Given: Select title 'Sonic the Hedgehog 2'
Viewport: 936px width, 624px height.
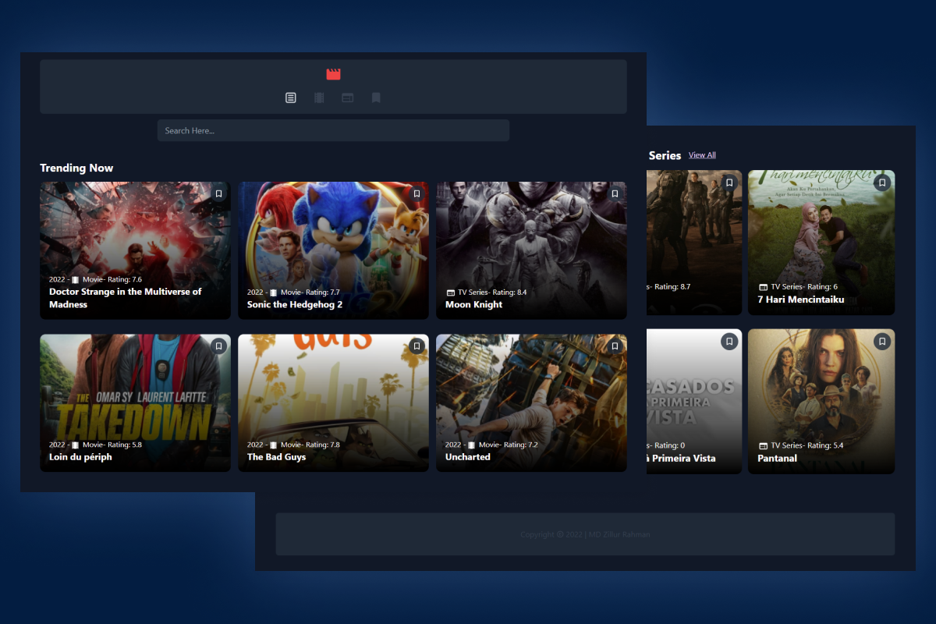Looking at the screenshot, I should (x=295, y=305).
